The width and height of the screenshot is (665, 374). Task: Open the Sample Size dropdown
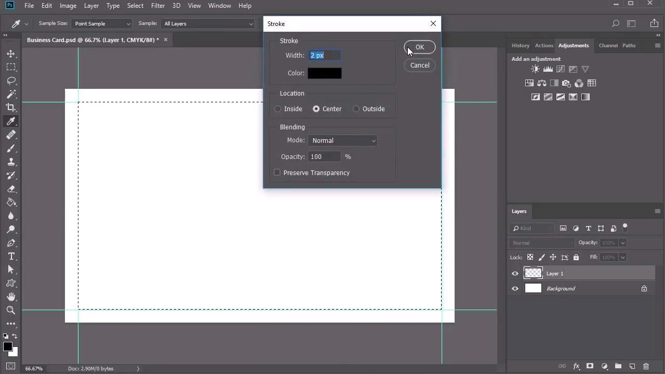[x=102, y=23]
